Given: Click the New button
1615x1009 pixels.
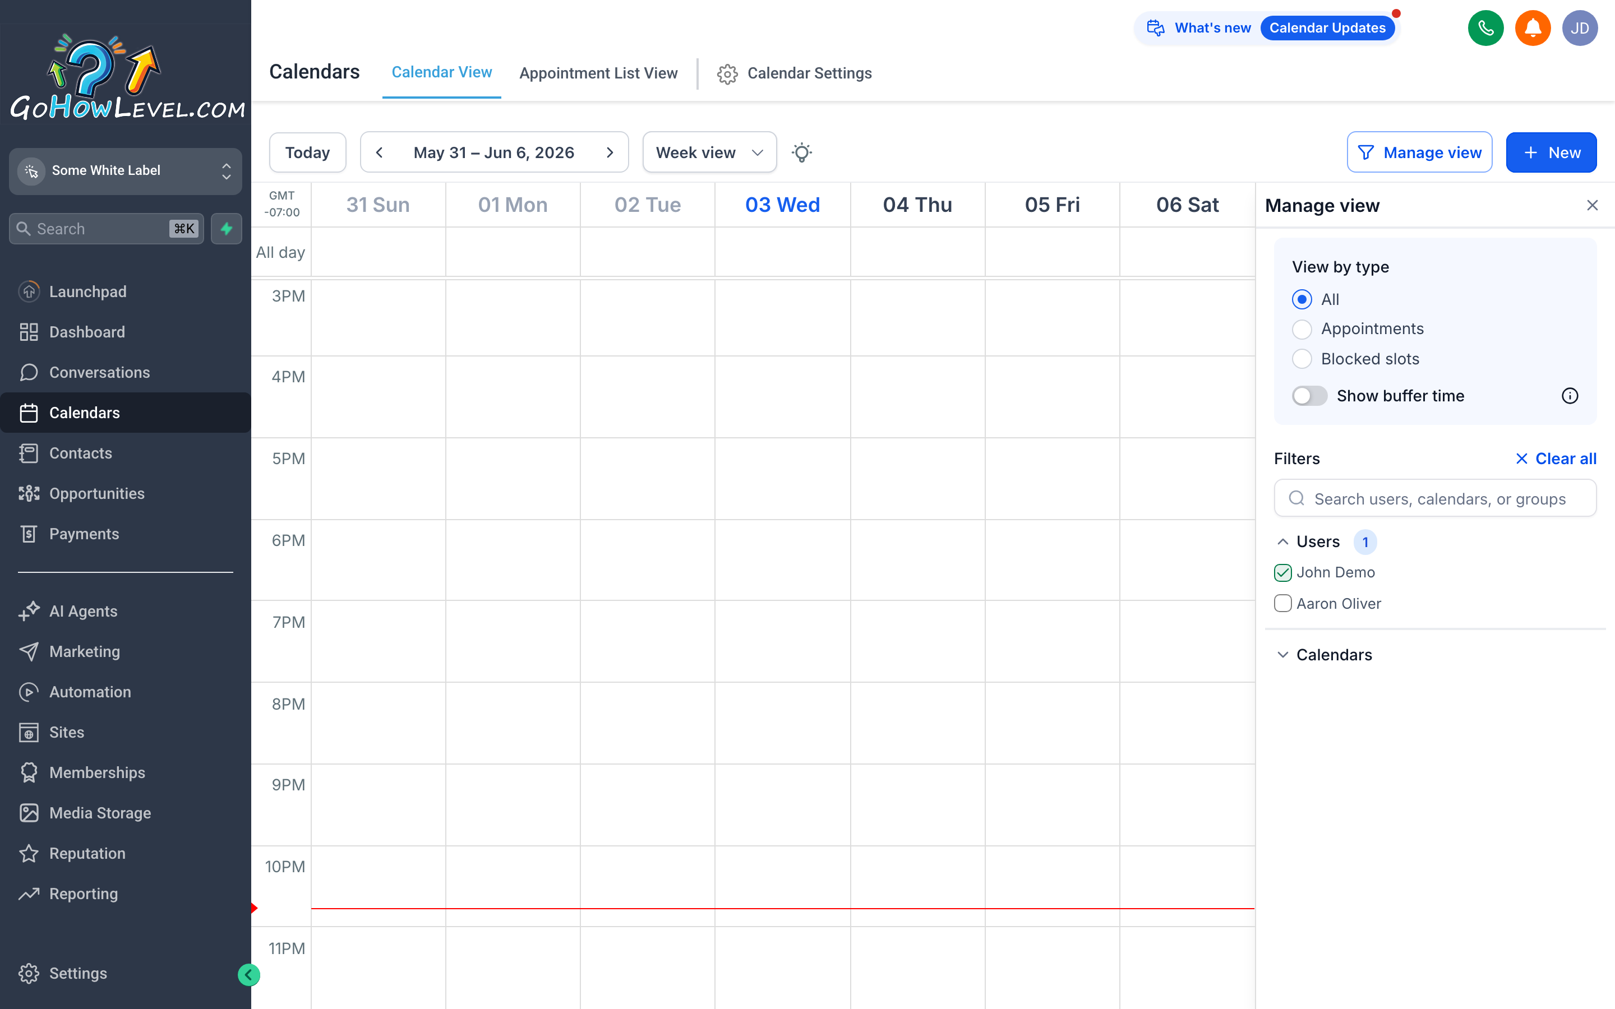Looking at the screenshot, I should 1551,152.
